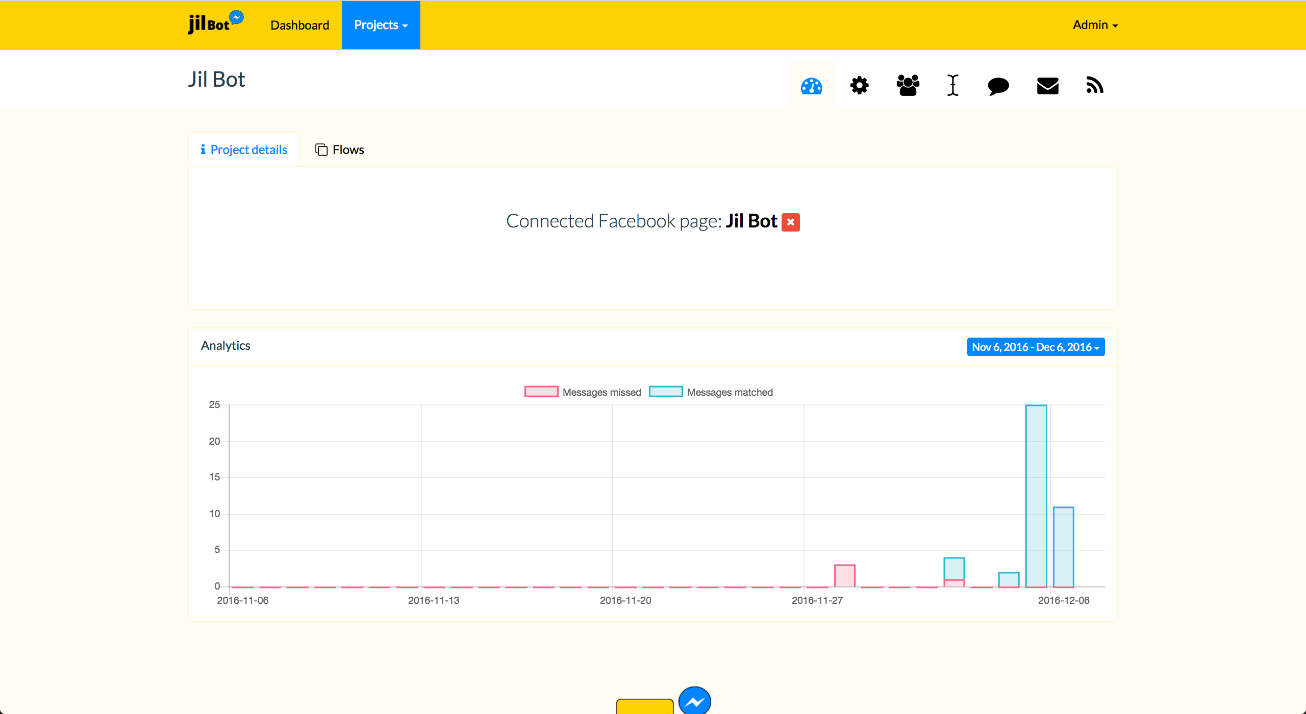
Task: Click the pink missed bar near 2016-11-27
Action: coord(844,576)
